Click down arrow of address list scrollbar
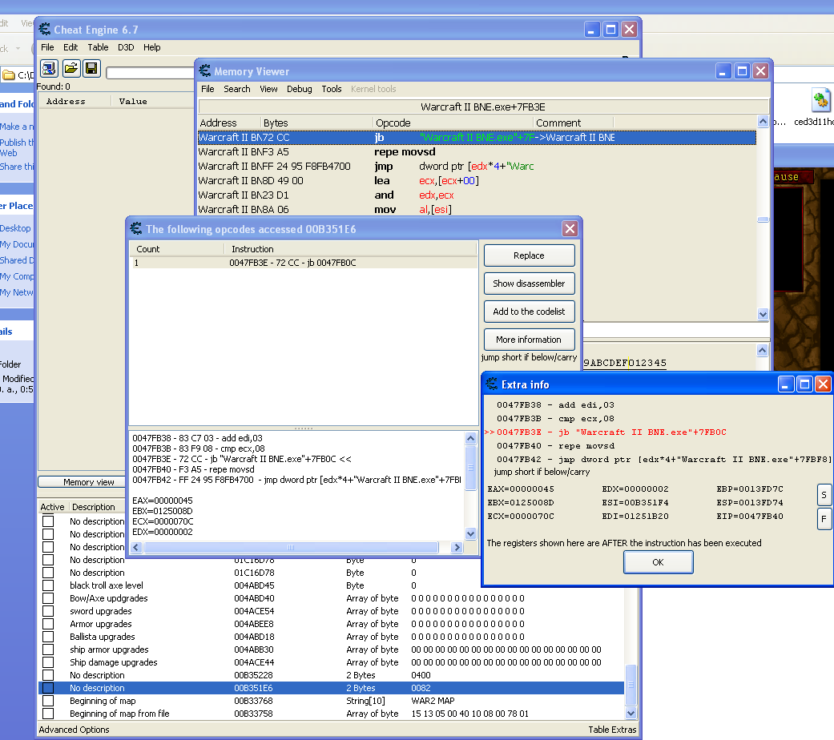The image size is (834, 740). tap(631, 714)
